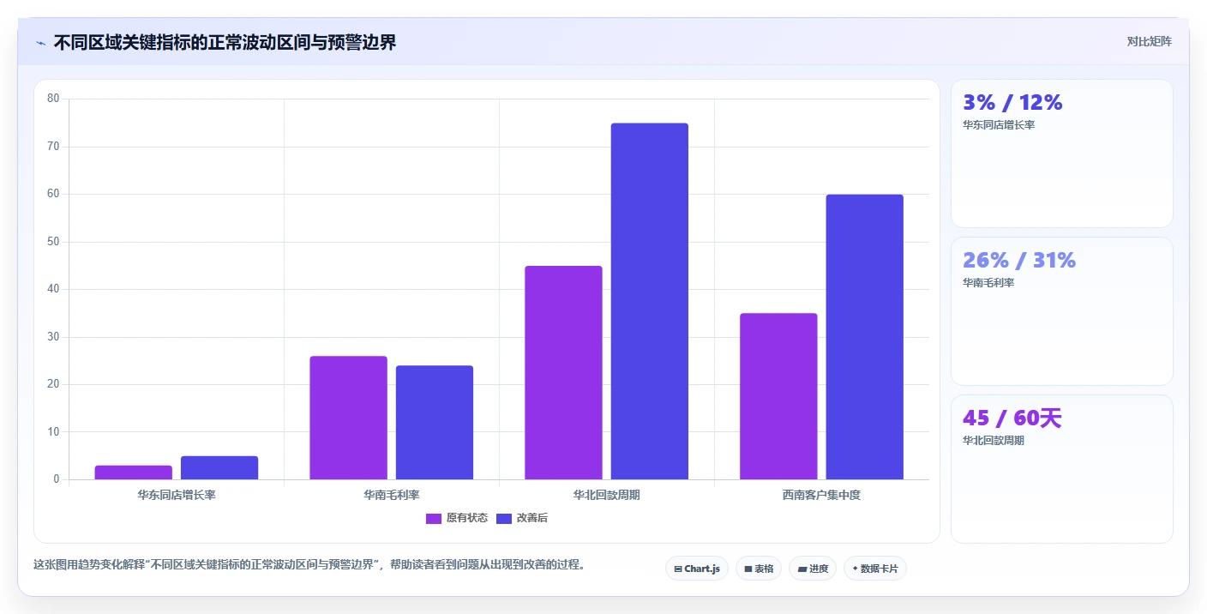Click the 华南毛利率 card caption
1207x614 pixels.
pos(988,283)
